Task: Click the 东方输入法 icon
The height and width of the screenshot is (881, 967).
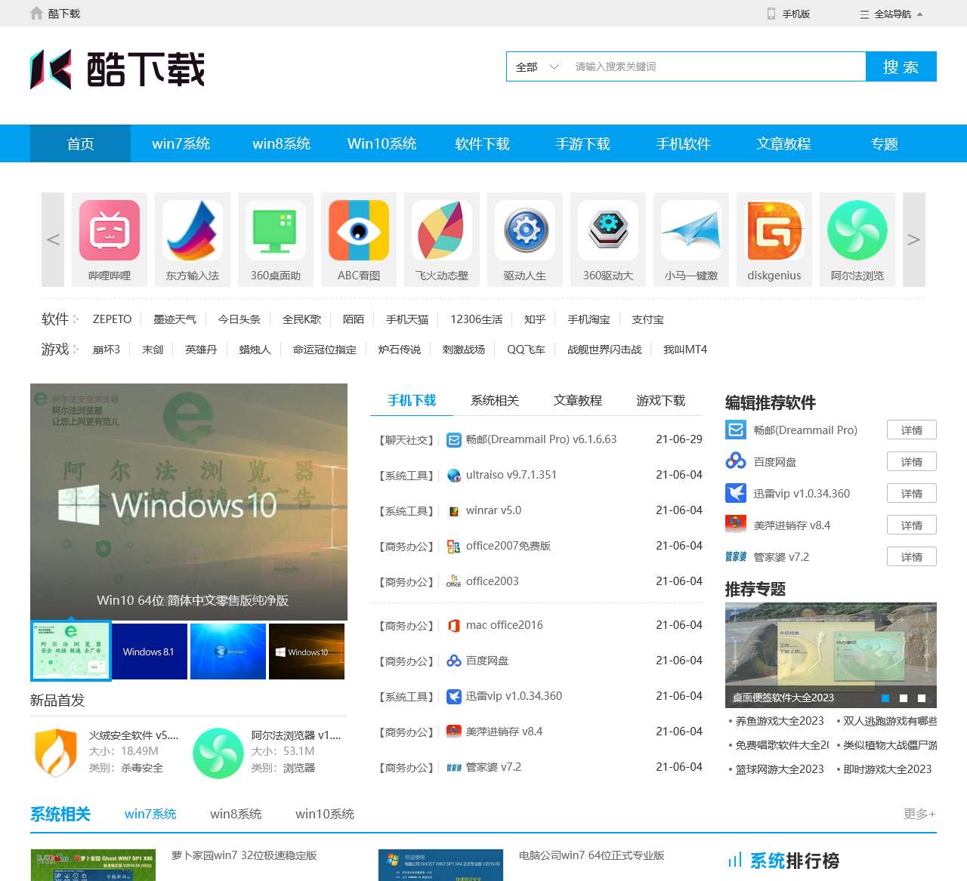Action: point(193,232)
